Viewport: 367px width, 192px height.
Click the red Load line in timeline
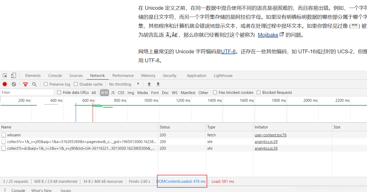93,112
